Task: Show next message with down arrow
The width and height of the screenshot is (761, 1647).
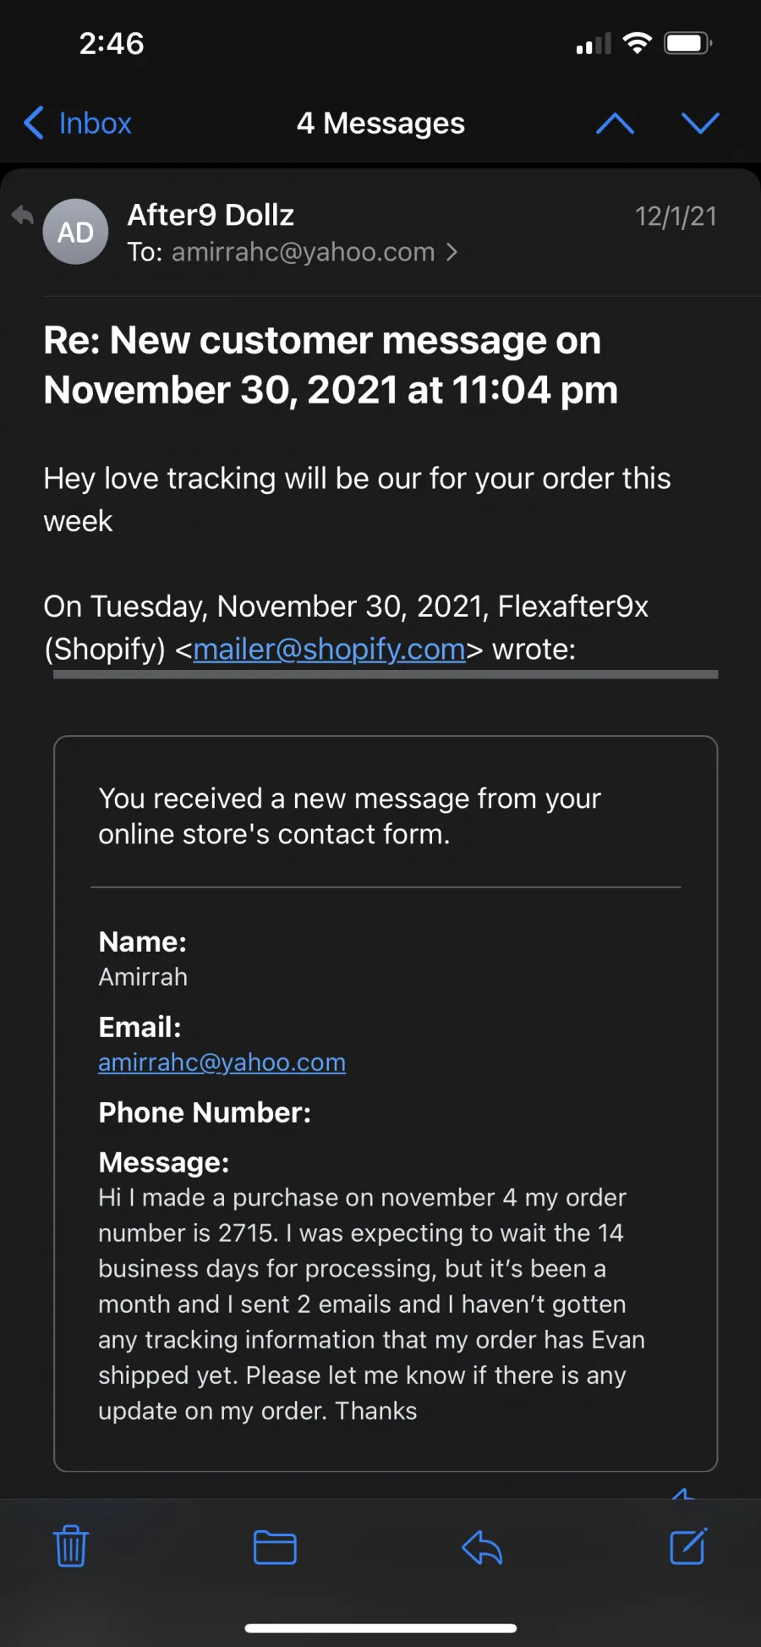Action: [700, 124]
